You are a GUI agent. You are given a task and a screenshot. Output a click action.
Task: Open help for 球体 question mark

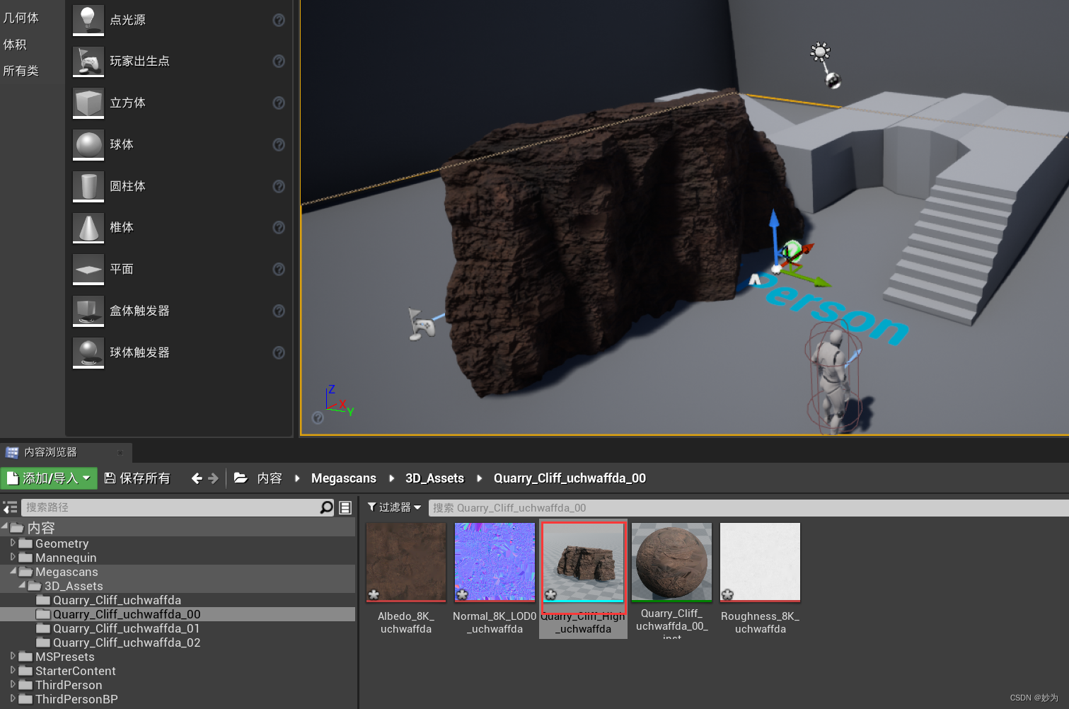[279, 144]
